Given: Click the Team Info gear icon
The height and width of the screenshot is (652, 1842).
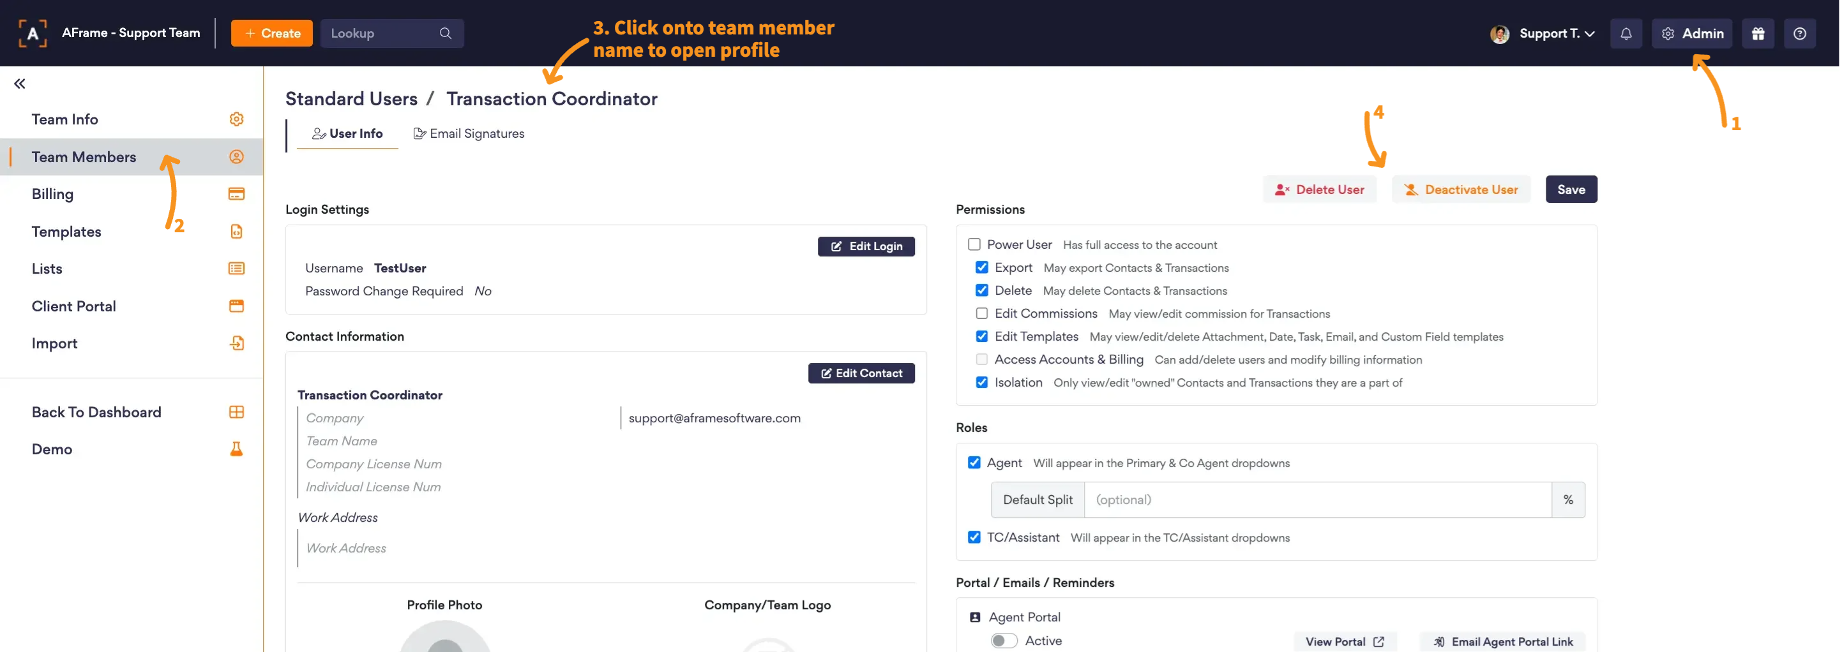Looking at the screenshot, I should point(236,119).
